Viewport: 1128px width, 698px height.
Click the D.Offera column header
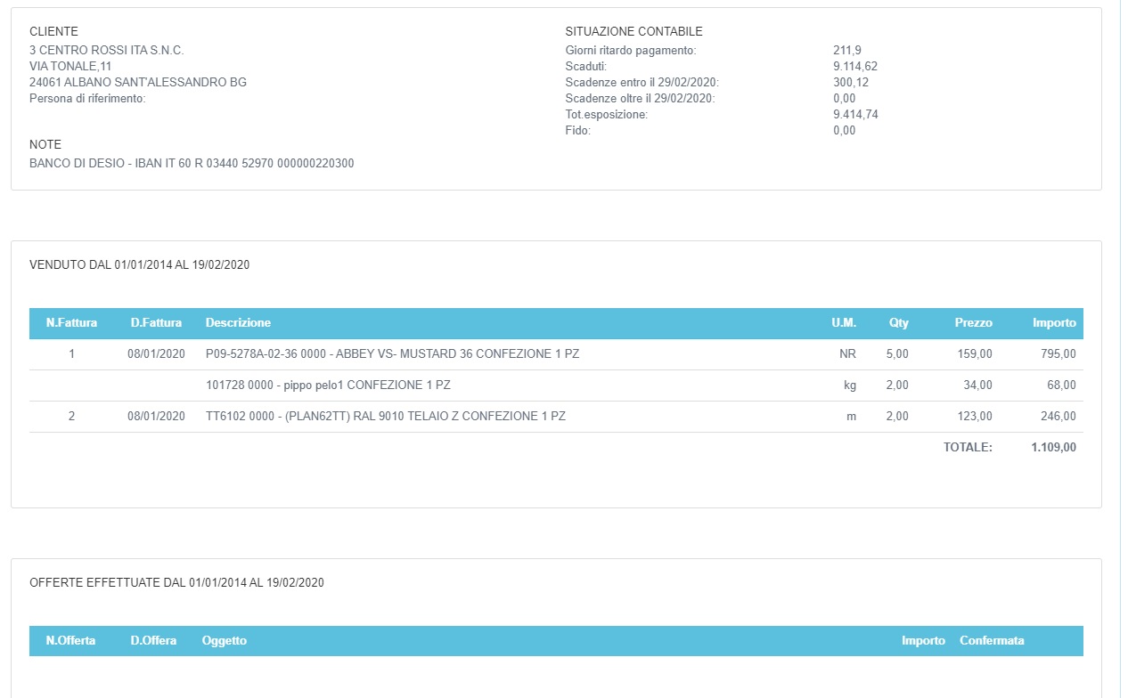(x=153, y=641)
